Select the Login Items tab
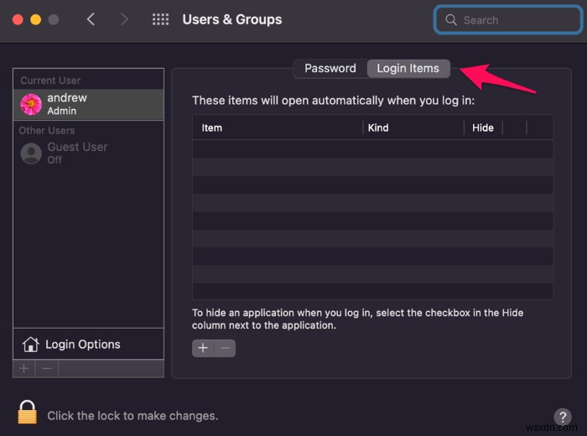This screenshot has width=587, height=436. (408, 68)
